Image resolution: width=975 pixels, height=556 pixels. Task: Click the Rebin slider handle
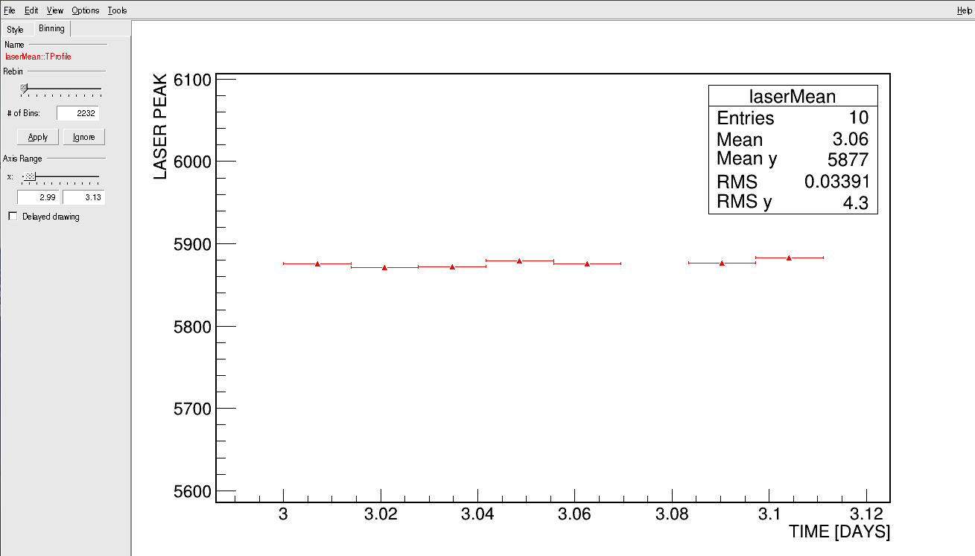[24, 88]
